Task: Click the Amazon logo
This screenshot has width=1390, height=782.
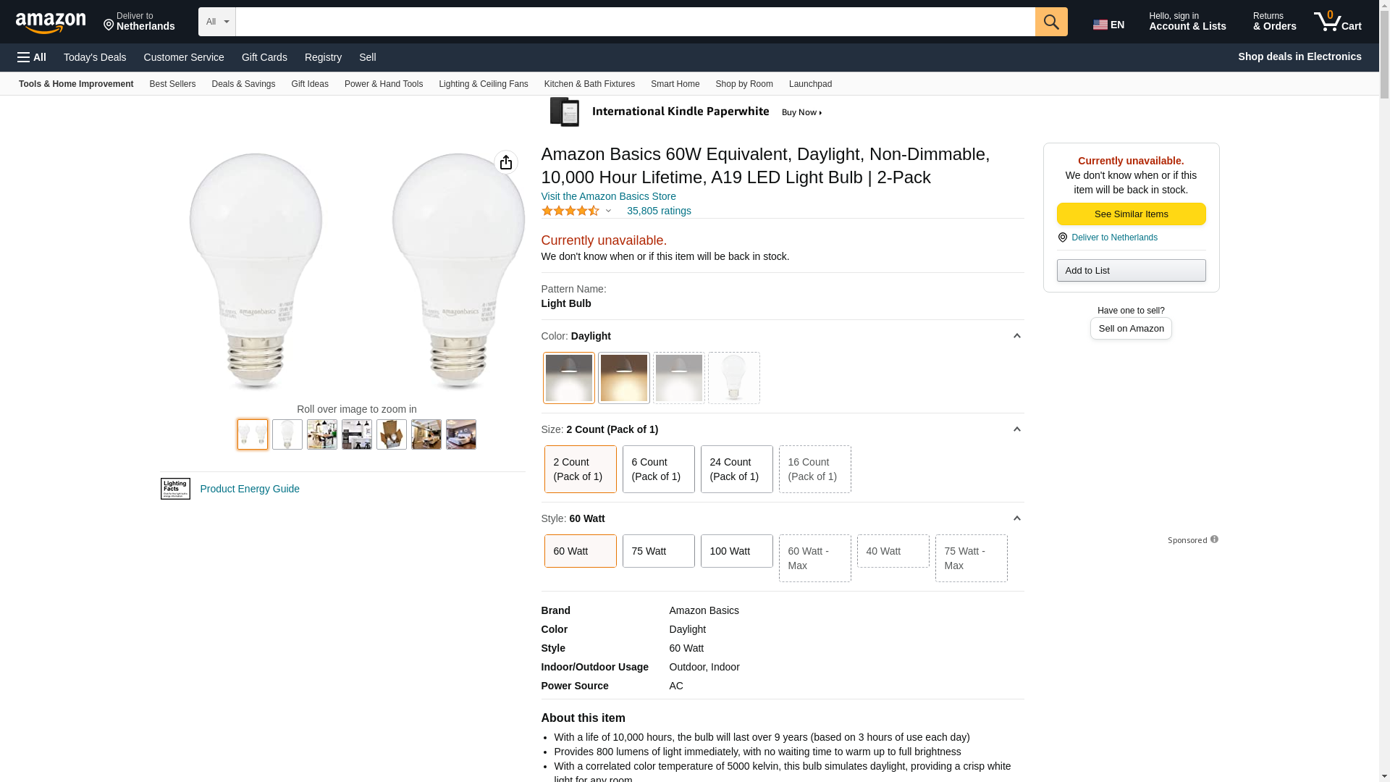Action: tap(51, 22)
